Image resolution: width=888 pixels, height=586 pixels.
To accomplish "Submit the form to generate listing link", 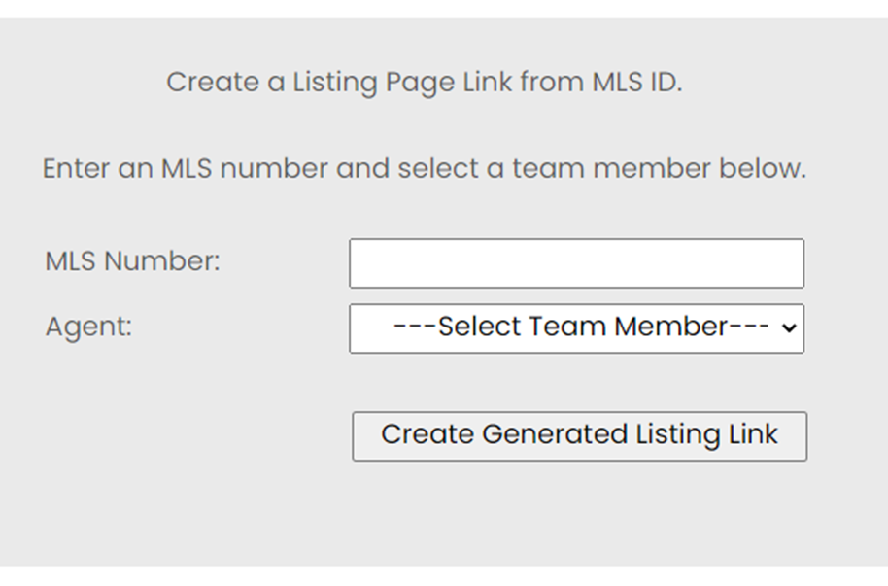I will (x=579, y=435).
